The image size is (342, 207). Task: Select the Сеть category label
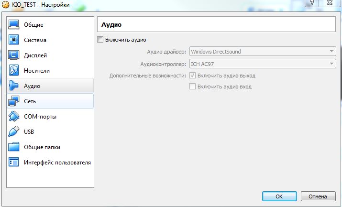(x=30, y=101)
